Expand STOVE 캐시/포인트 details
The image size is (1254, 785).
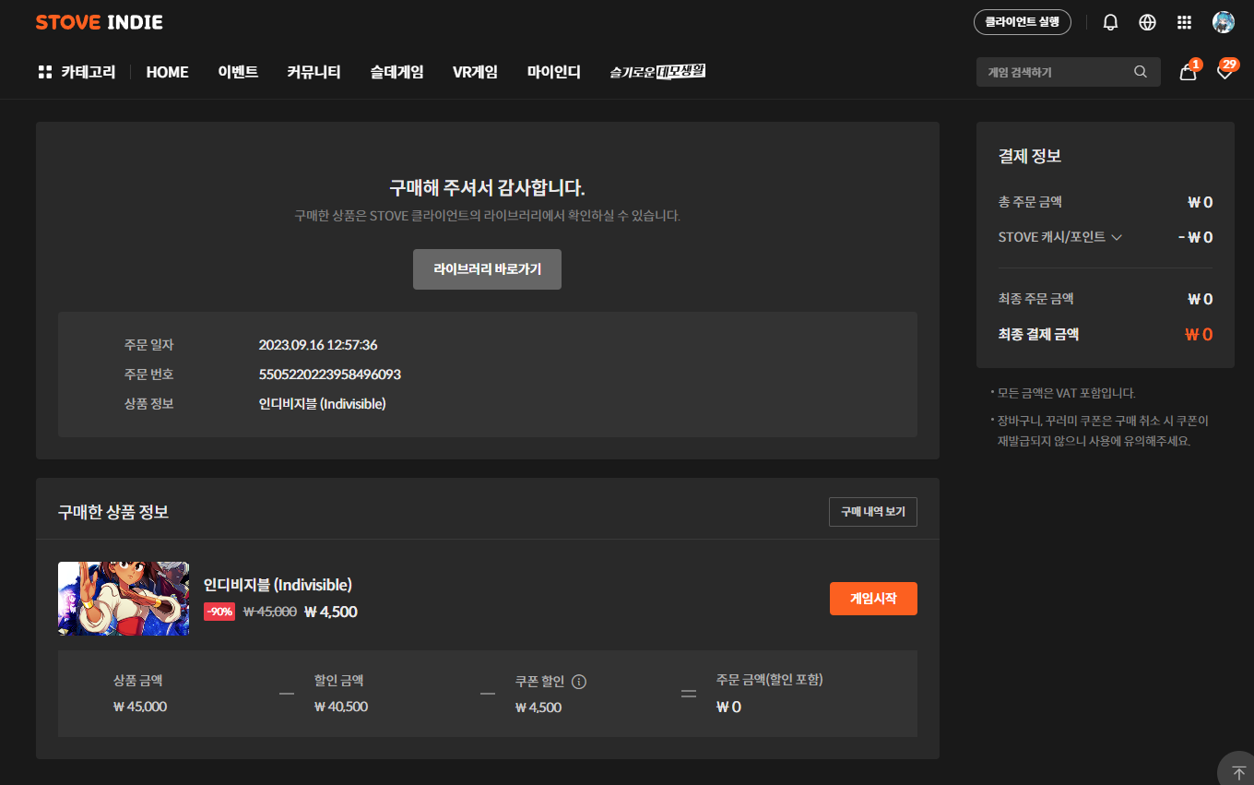click(1117, 237)
